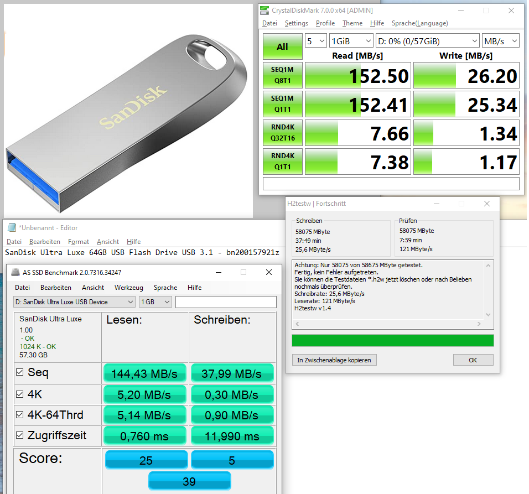Image resolution: width=529 pixels, height=494 pixels.
Task: Click the 1024 K - OK alignment text
Action: [x=38, y=347]
